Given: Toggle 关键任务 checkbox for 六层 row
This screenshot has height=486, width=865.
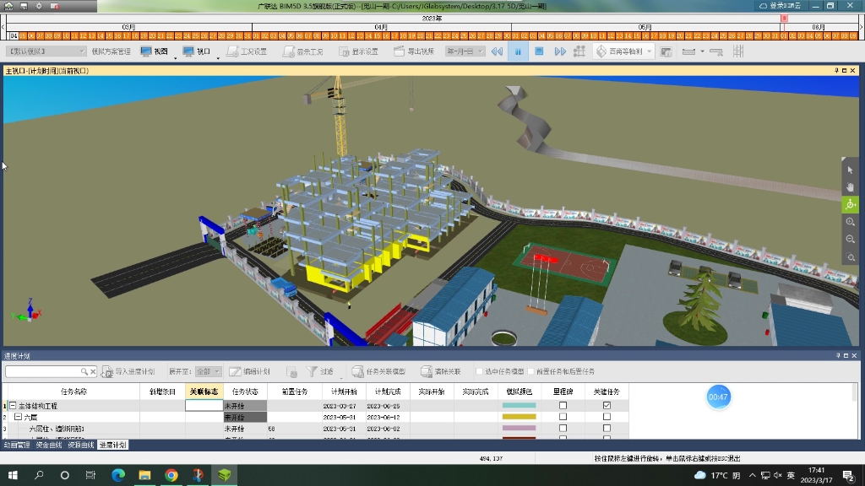Looking at the screenshot, I should (x=607, y=417).
